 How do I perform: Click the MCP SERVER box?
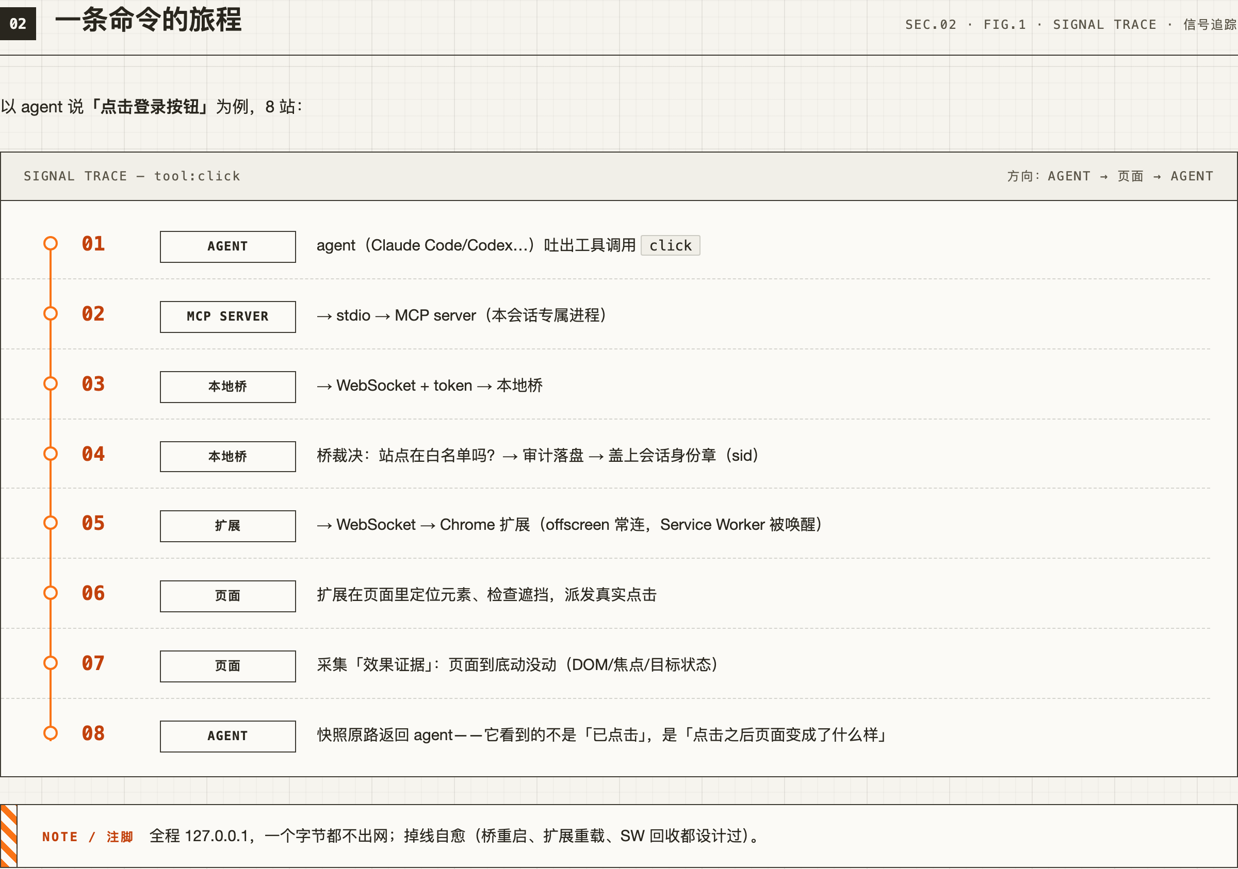click(227, 317)
